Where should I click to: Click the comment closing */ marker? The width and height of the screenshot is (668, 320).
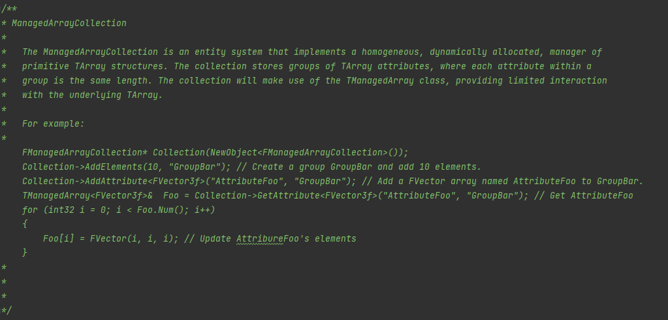[x=7, y=310]
